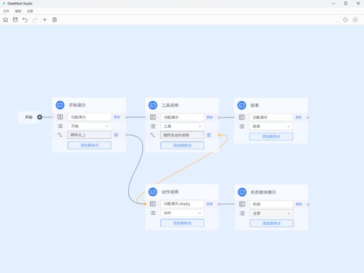364x273 pixels.
Task: Expand the 开始 dropdown in 开始演示 node
Action: (89, 126)
